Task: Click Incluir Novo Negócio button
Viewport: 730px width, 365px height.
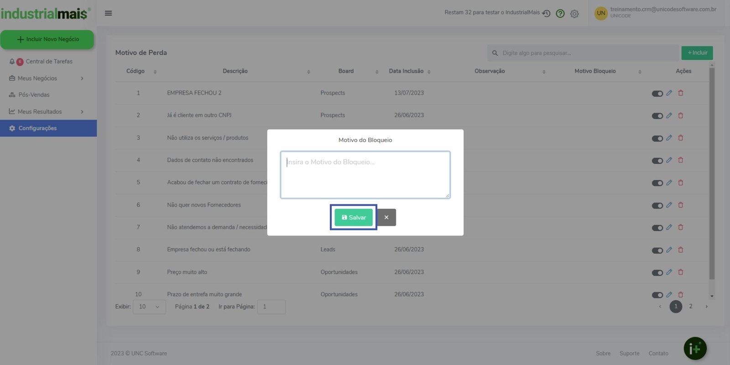Action: 47,40
